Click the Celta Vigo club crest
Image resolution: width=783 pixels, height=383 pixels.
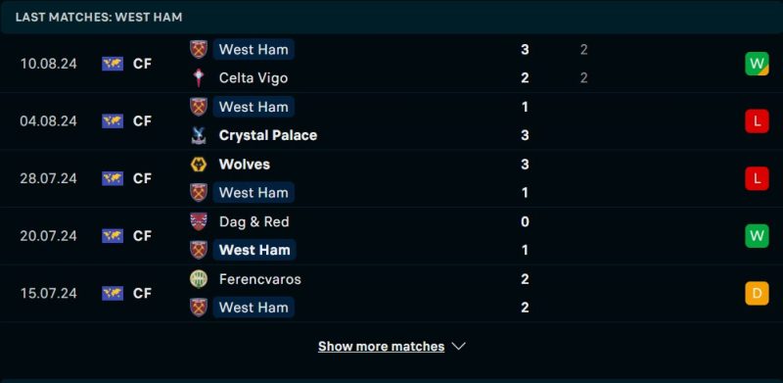pyautogui.click(x=199, y=78)
